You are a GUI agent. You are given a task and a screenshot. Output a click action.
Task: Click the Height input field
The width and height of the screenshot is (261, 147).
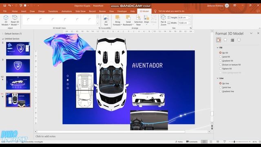point(183,18)
